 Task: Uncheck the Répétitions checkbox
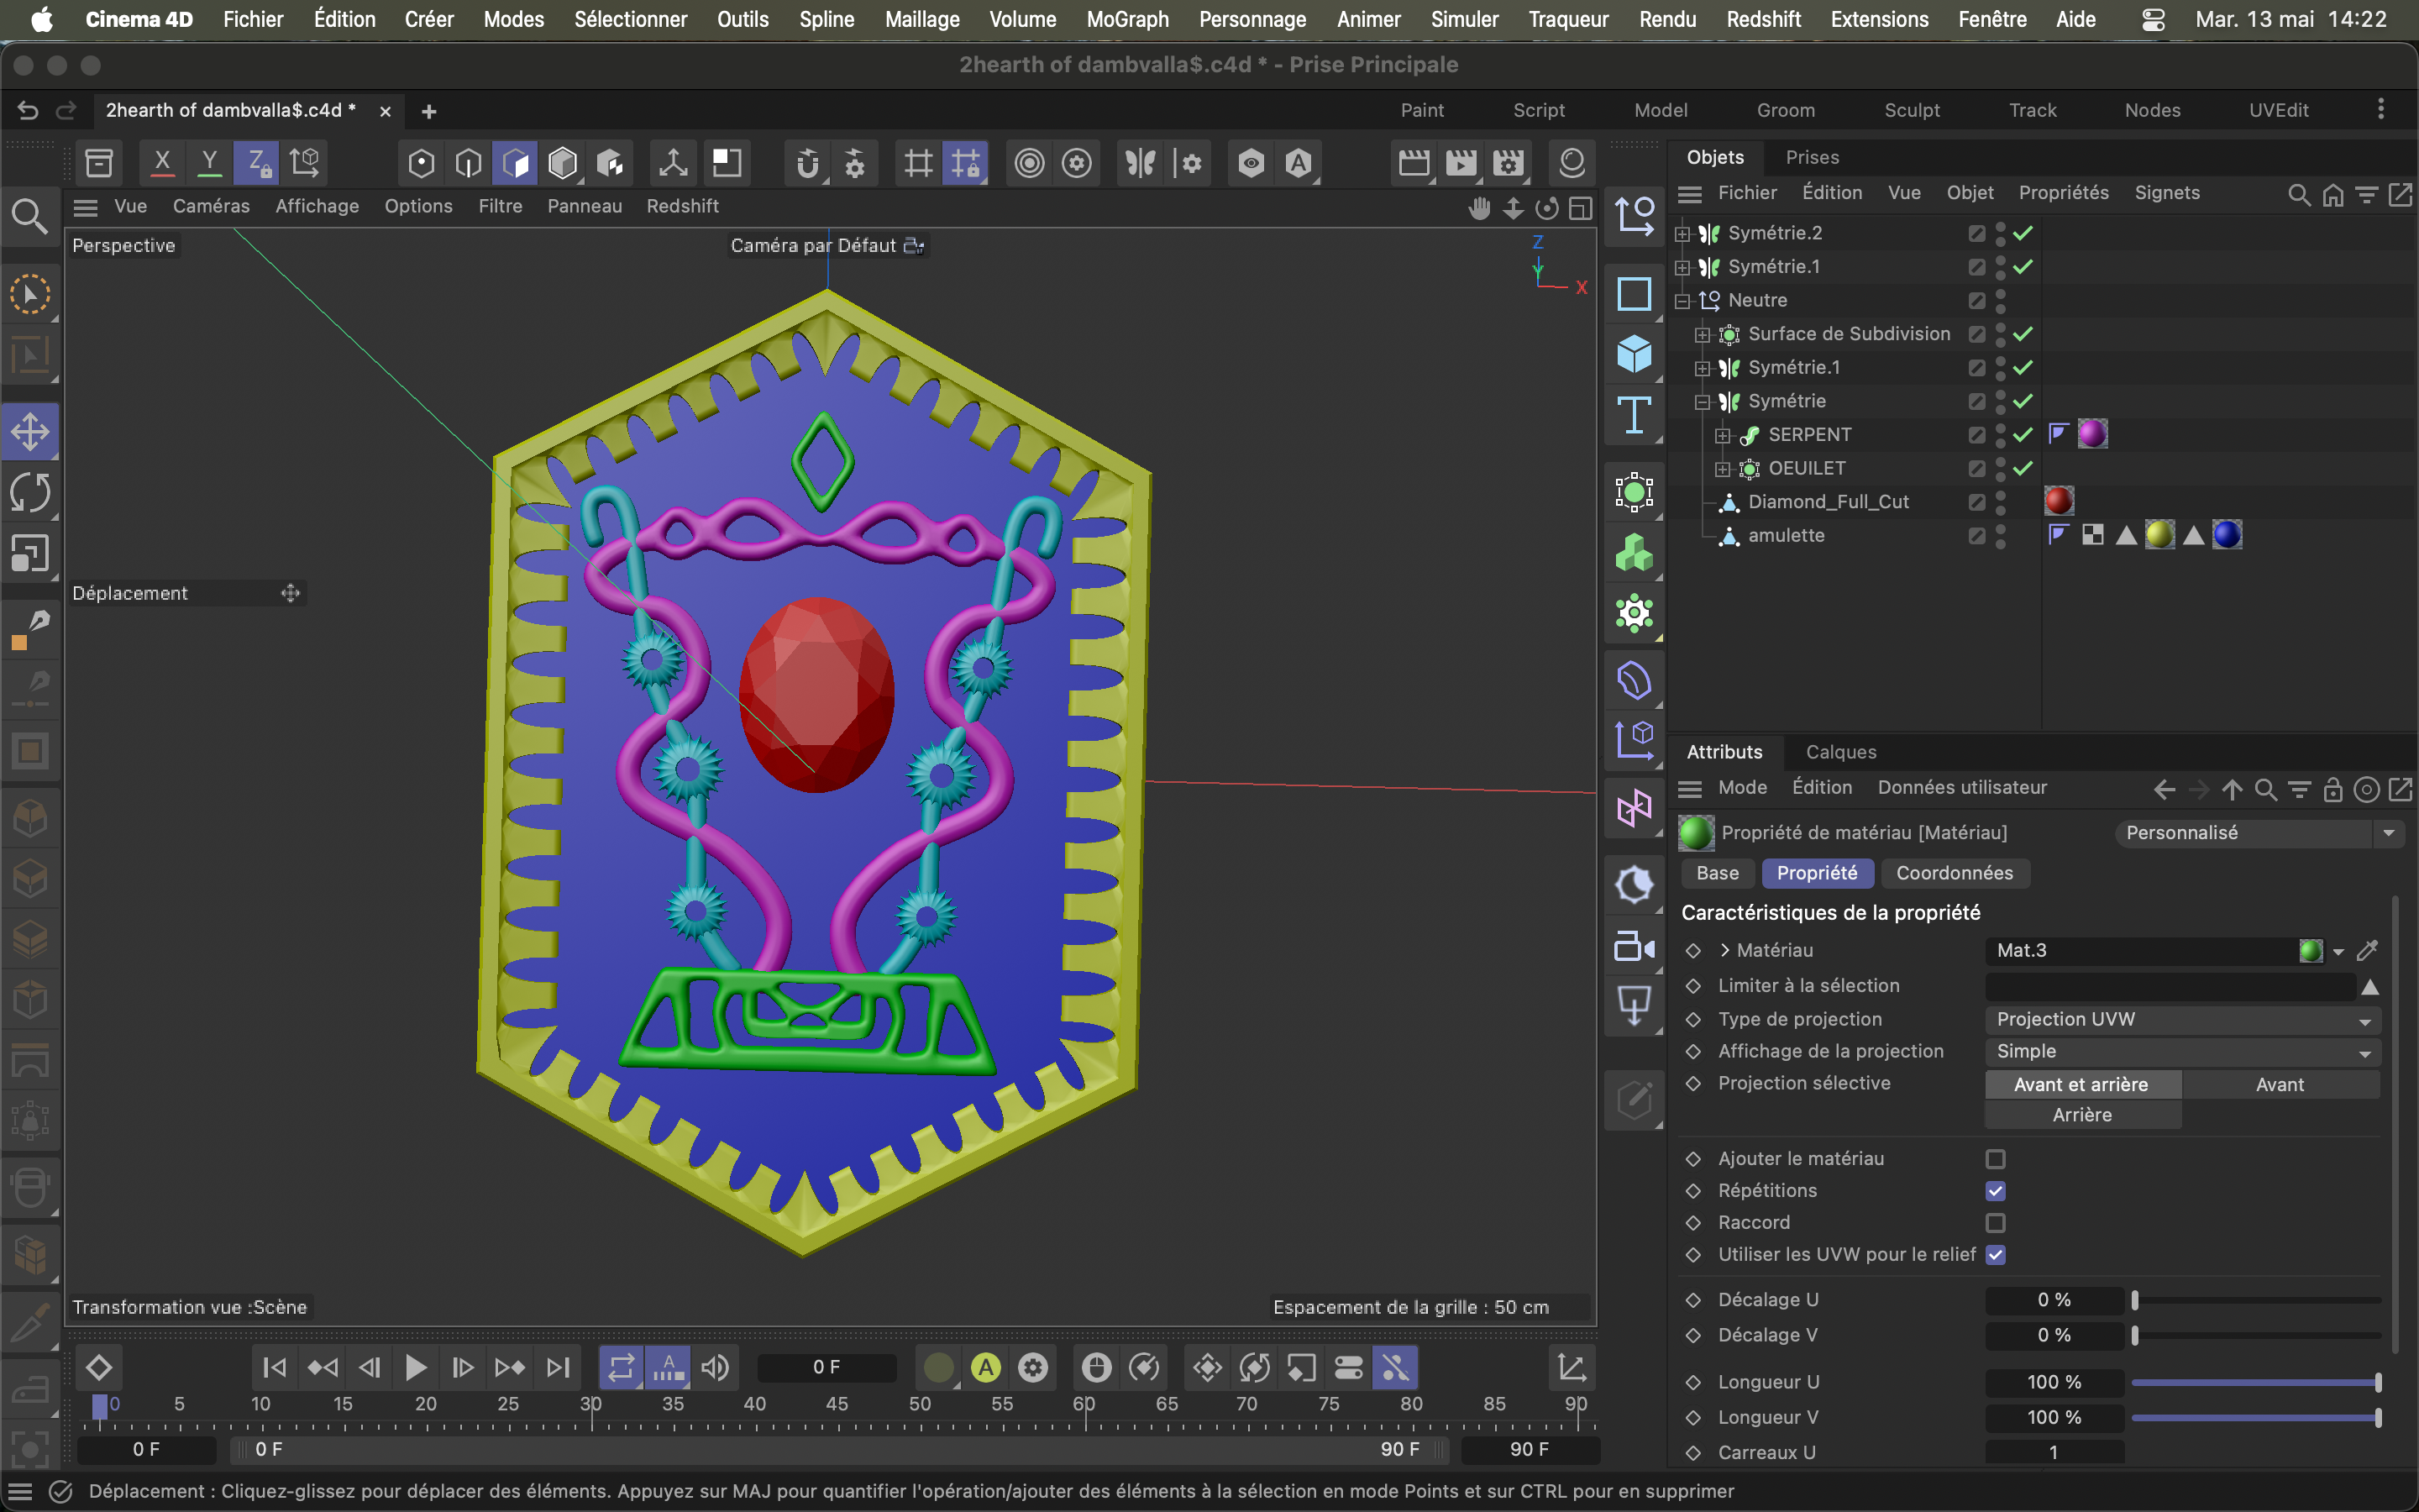[1995, 1191]
